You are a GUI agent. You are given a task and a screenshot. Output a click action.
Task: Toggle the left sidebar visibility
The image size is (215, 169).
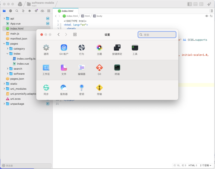click(x=190, y=4)
